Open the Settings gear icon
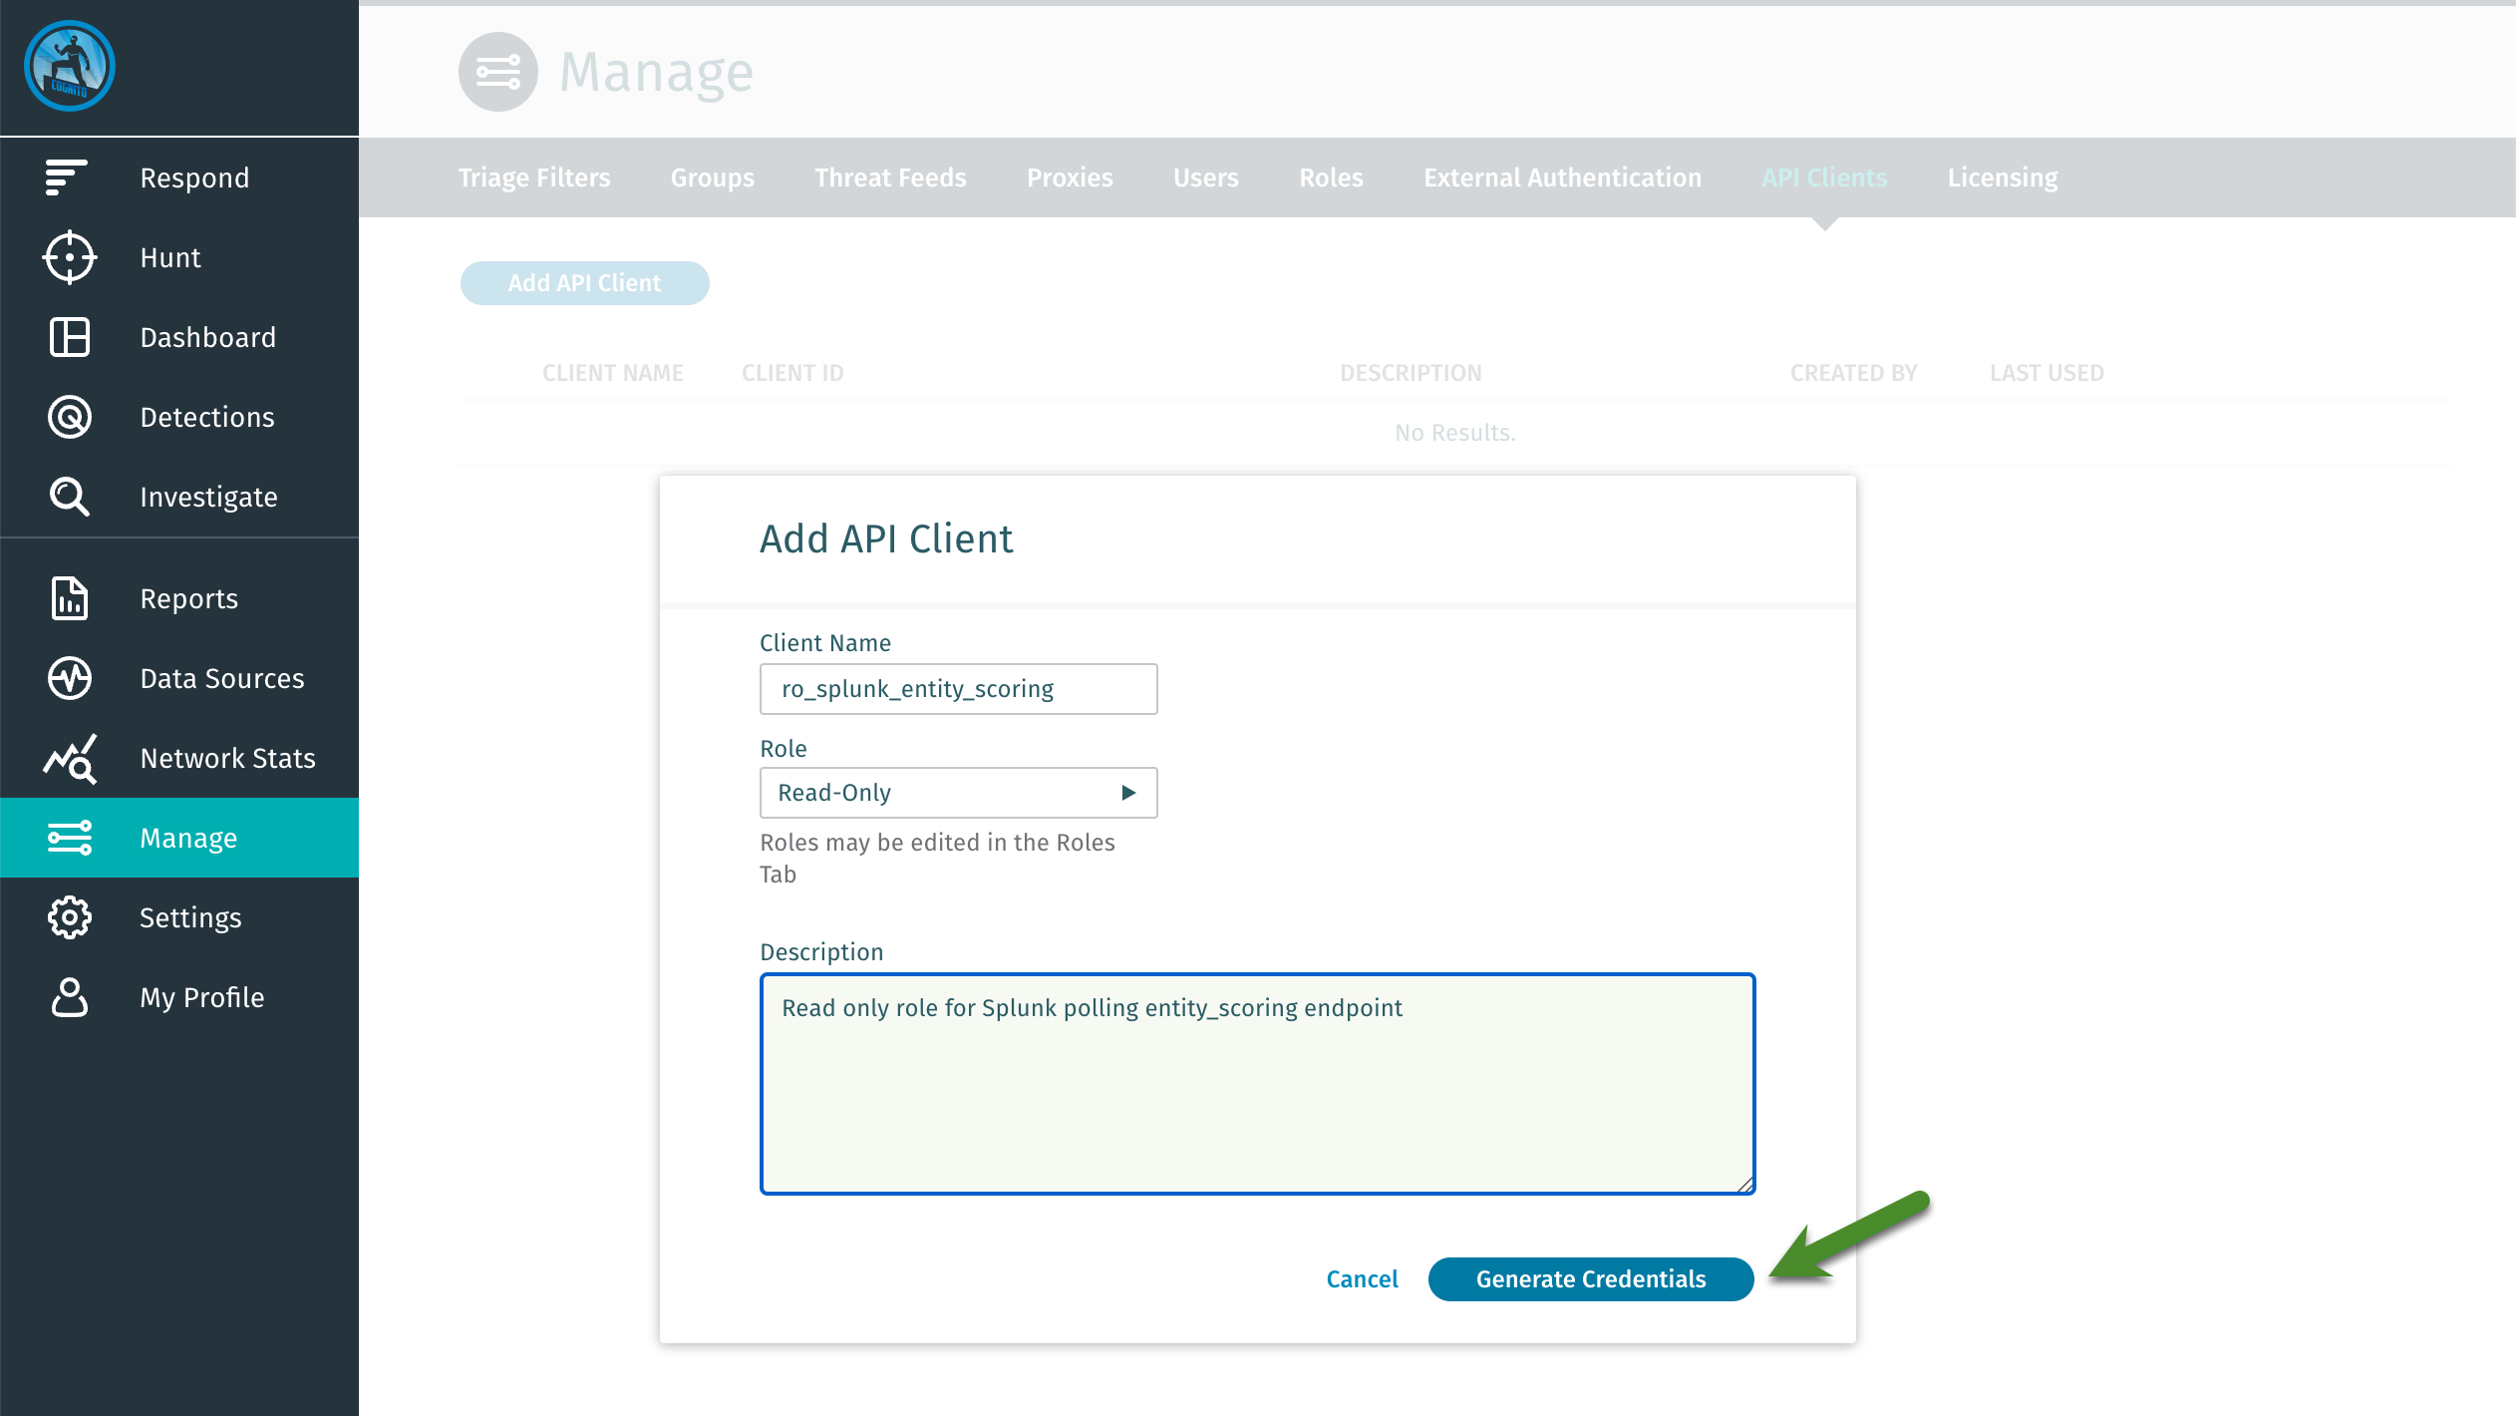 pos(68,917)
